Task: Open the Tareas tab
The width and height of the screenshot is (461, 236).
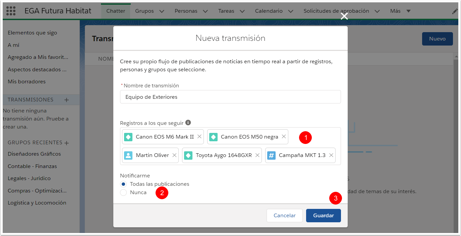Action: click(226, 11)
